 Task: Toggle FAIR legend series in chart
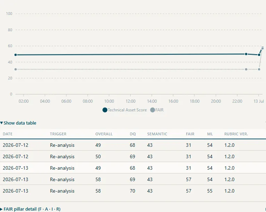coord(157,110)
